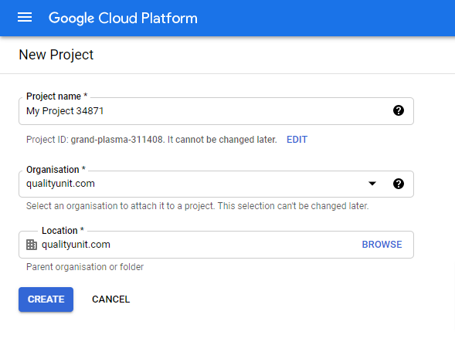Click the New Project page heading

coord(56,55)
